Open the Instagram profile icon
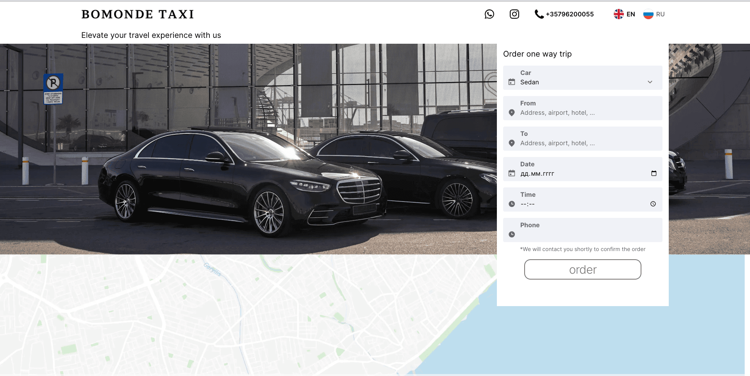 click(x=514, y=14)
